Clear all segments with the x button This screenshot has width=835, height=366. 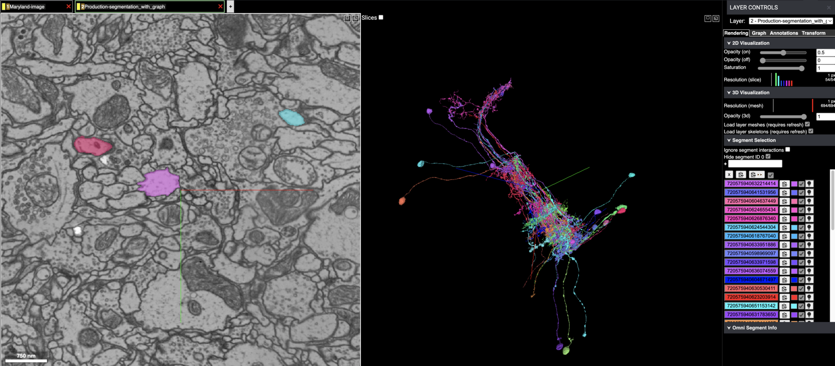coord(729,175)
